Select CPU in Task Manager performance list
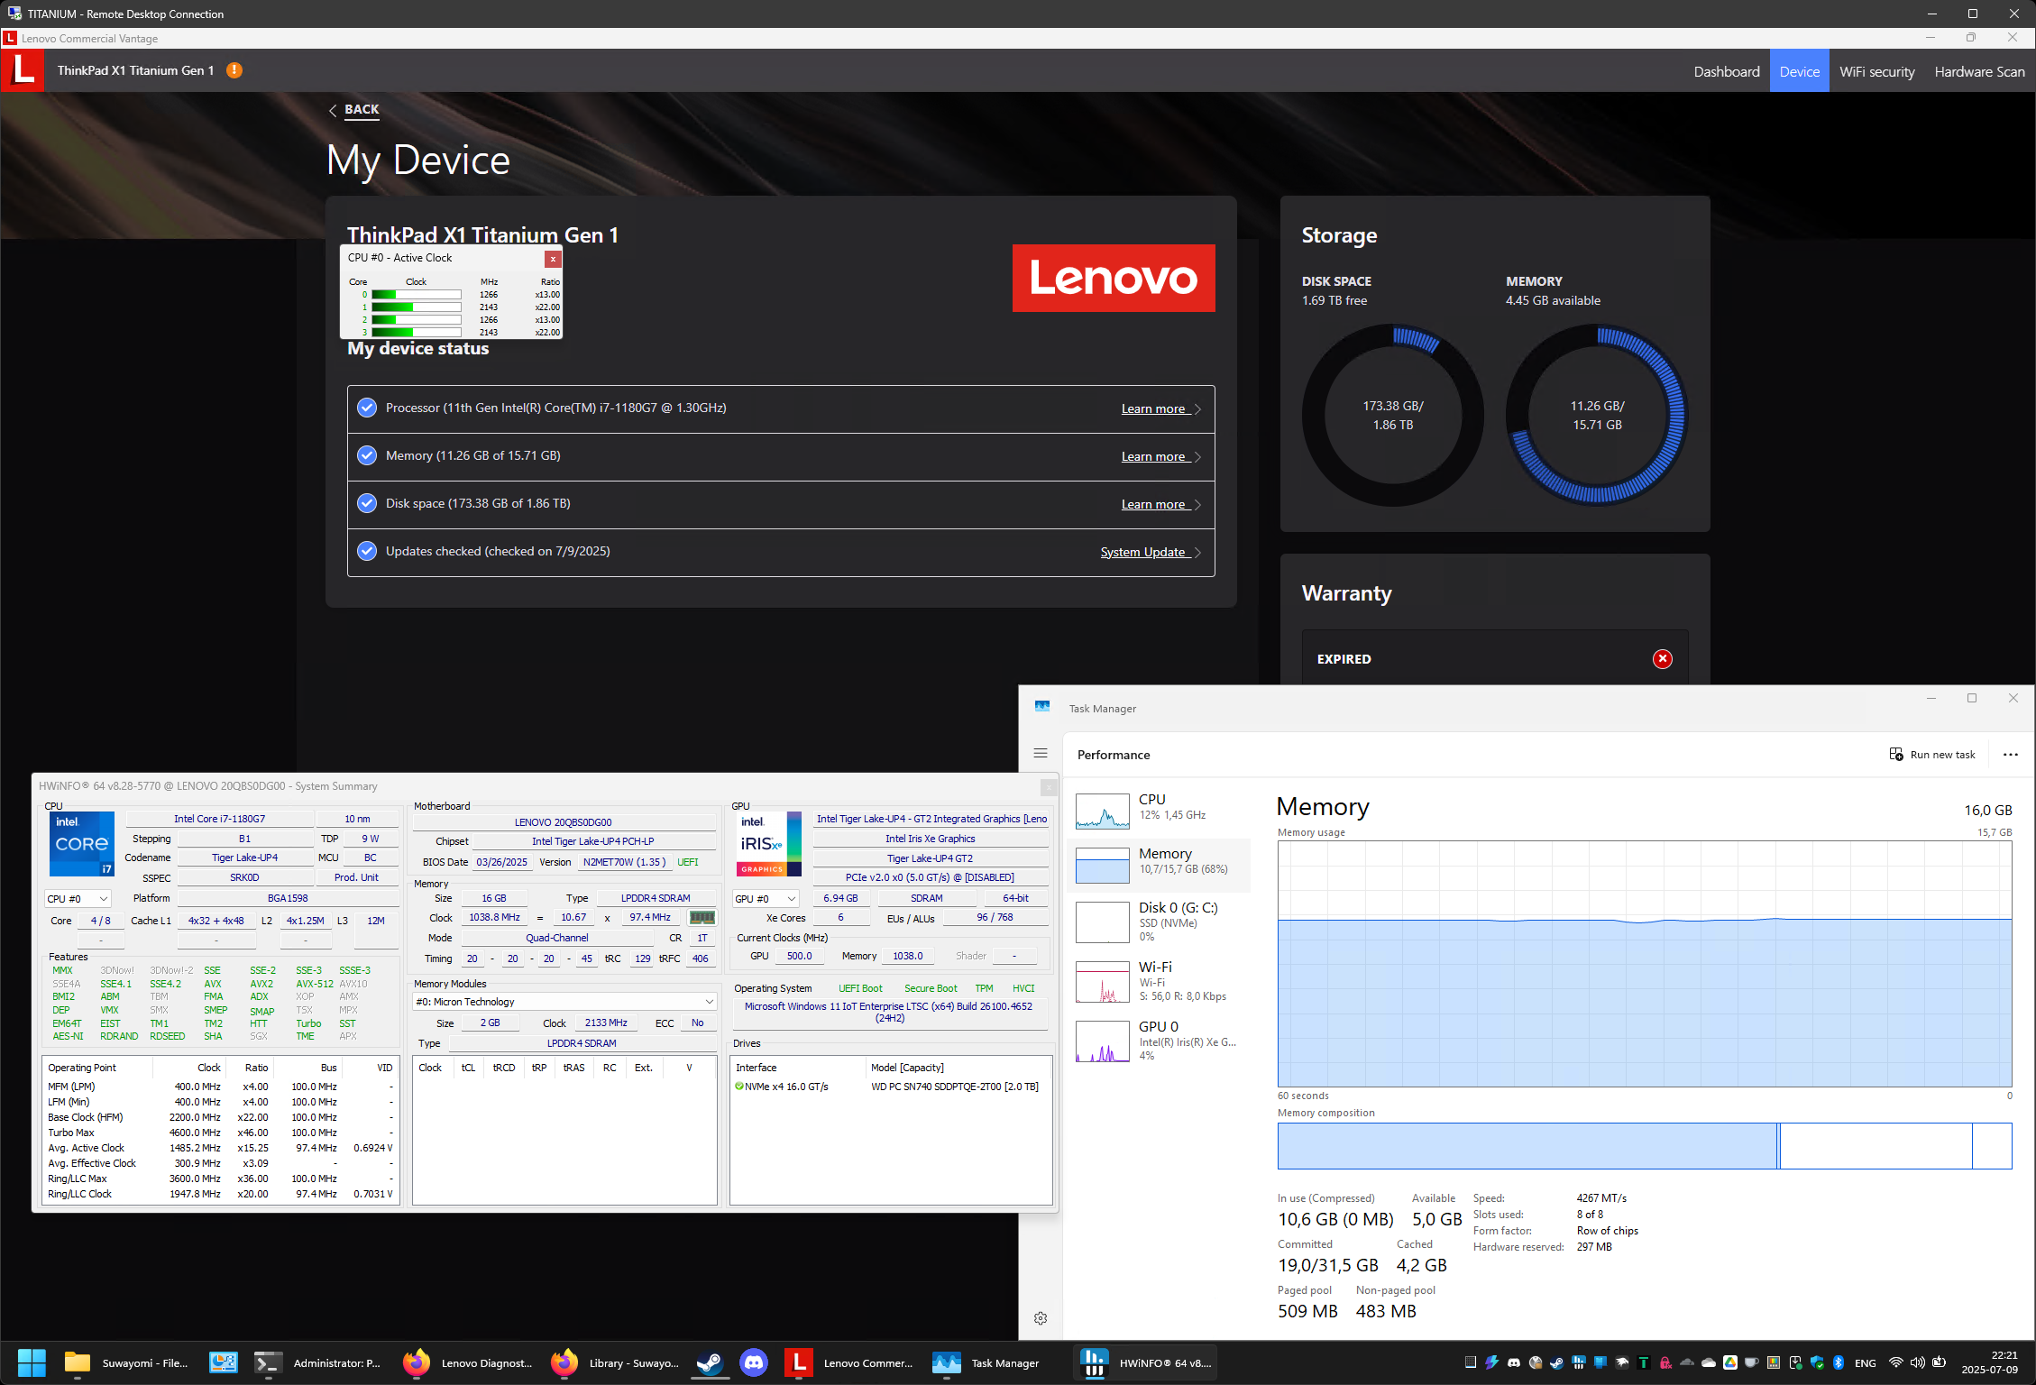Viewport: 2036px width, 1385px height. [1158, 810]
